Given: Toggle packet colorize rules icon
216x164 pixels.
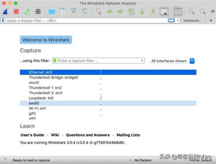Looking at the screenshot, I should pyautogui.click(x=178, y=11).
